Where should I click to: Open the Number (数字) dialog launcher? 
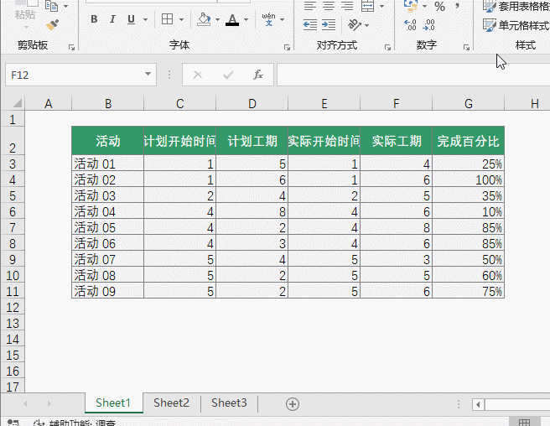466,47
